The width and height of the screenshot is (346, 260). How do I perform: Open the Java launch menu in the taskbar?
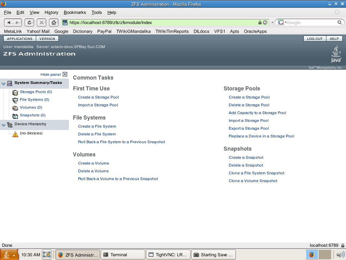[9, 255]
